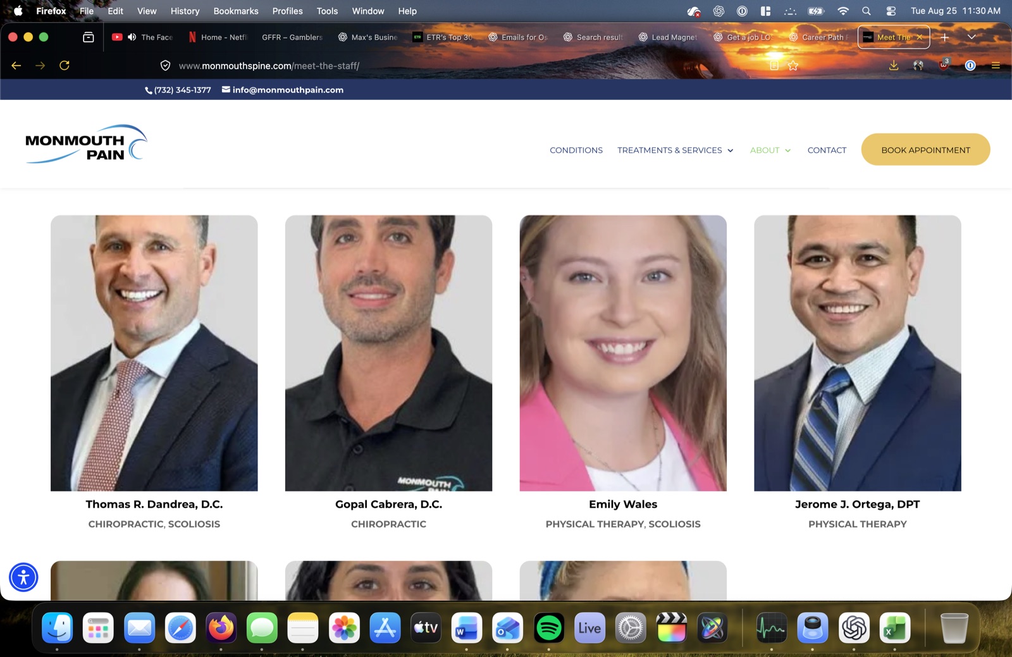Open the uBlock Origin extension icon
The height and width of the screenshot is (657, 1012).
pos(944,65)
